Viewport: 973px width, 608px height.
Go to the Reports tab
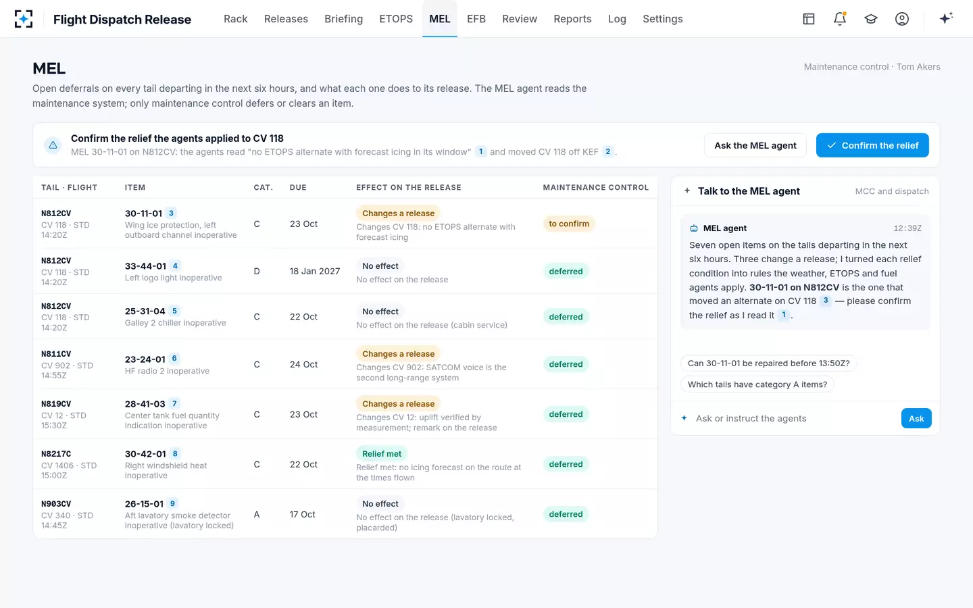[572, 19]
